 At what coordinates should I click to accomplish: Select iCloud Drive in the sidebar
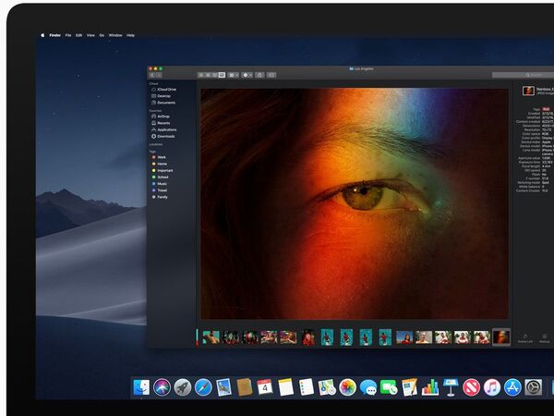click(x=166, y=89)
